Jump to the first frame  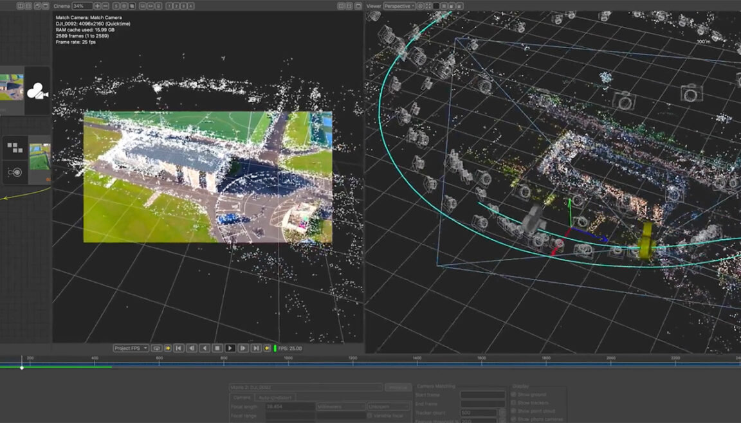coord(179,348)
